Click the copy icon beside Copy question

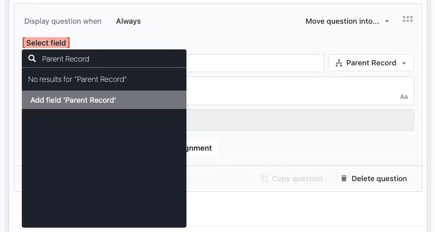click(x=265, y=178)
